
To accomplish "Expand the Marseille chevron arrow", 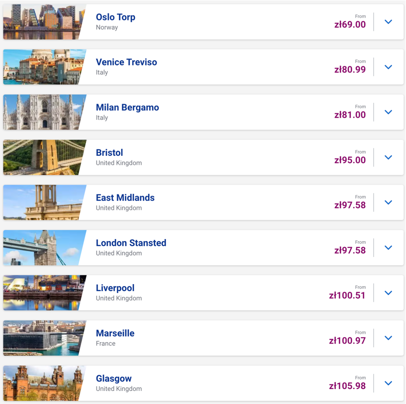I will point(388,338).
